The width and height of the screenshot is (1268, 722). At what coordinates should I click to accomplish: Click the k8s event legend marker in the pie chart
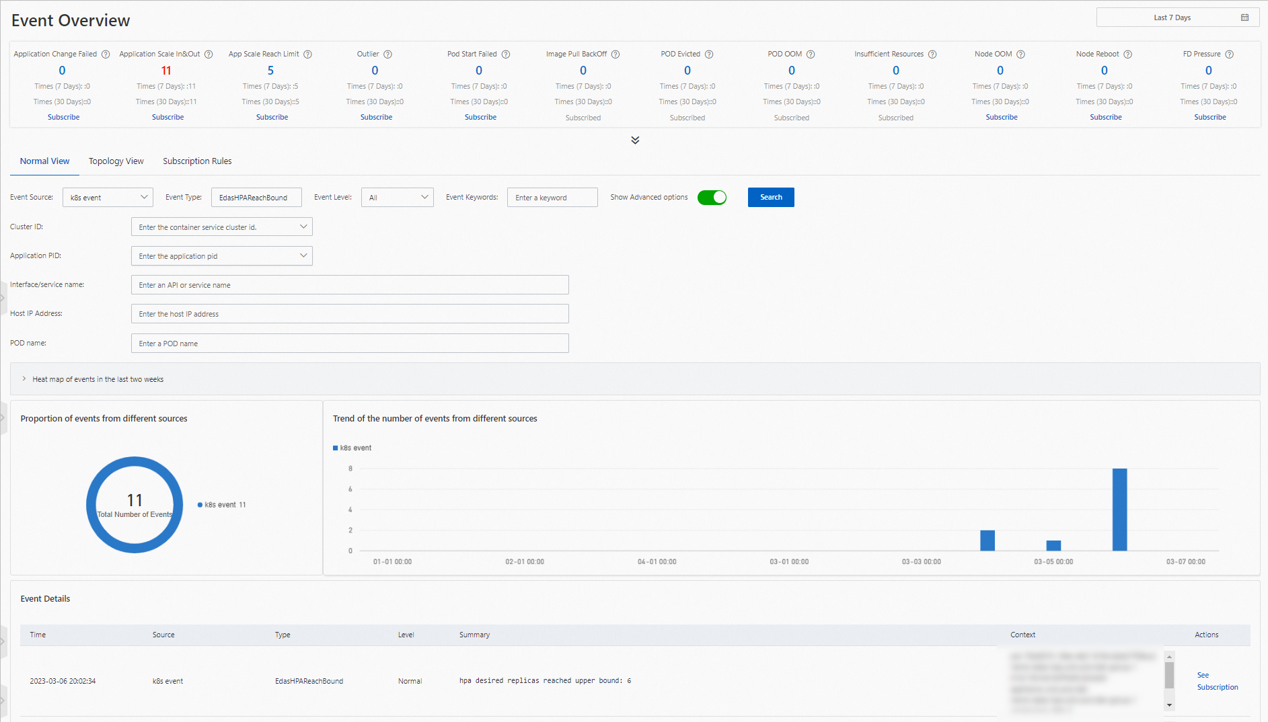click(200, 504)
